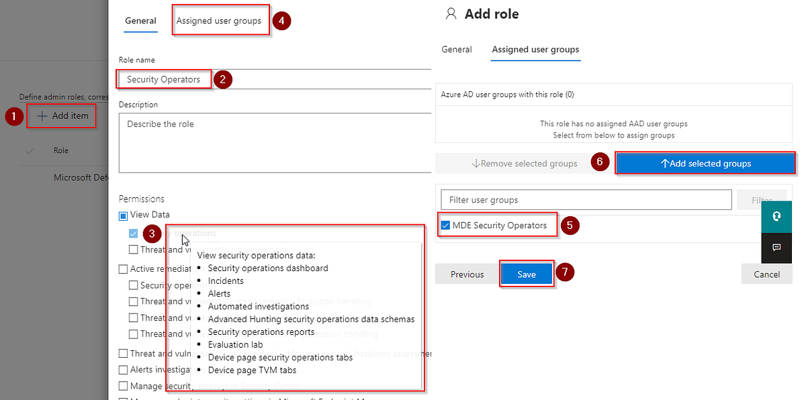This screenshot has height=400, width=806.
Task: Click the Filter user groups input field
Action: pyautogui.click(x=584, y=199)
